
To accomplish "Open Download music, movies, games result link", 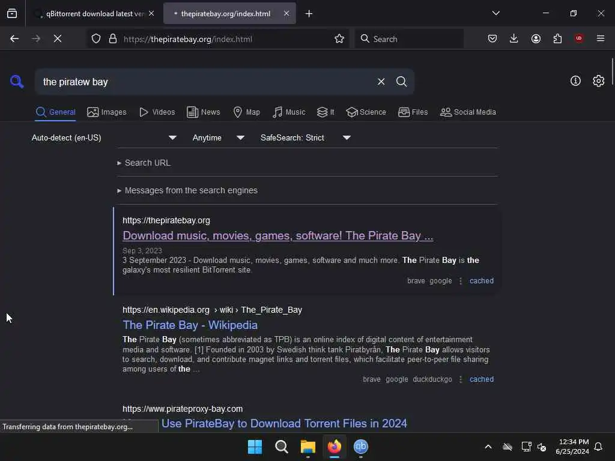I will click(277, 235).
